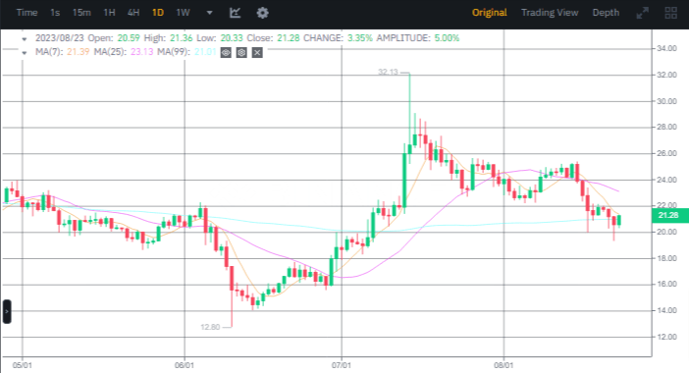Open chart settings gear
The width and height of the screenshot is (689, 373).
(262, 13)
